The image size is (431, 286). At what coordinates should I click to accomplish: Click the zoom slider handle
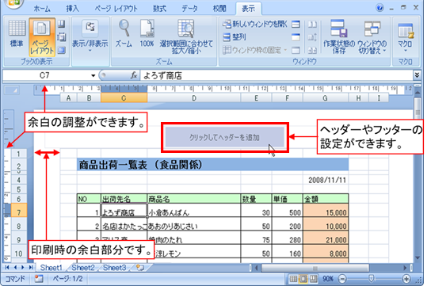[371, 279]
